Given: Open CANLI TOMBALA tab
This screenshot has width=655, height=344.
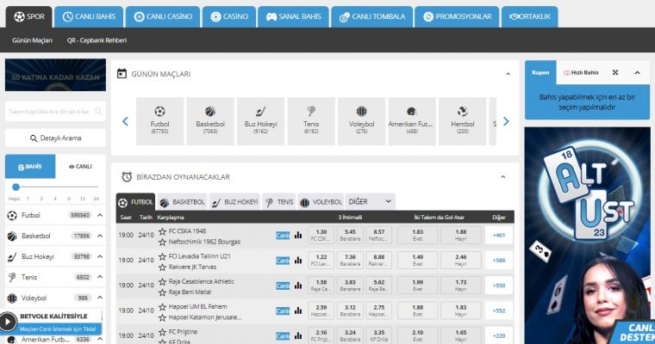Looking at the screenshot, I should coord(371,16).
